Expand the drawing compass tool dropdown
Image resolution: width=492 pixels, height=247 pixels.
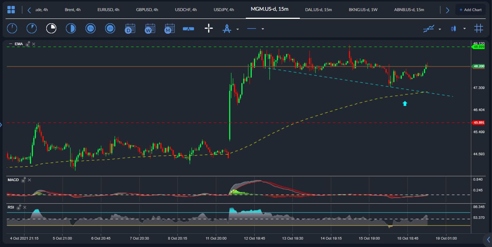point(238,29)
